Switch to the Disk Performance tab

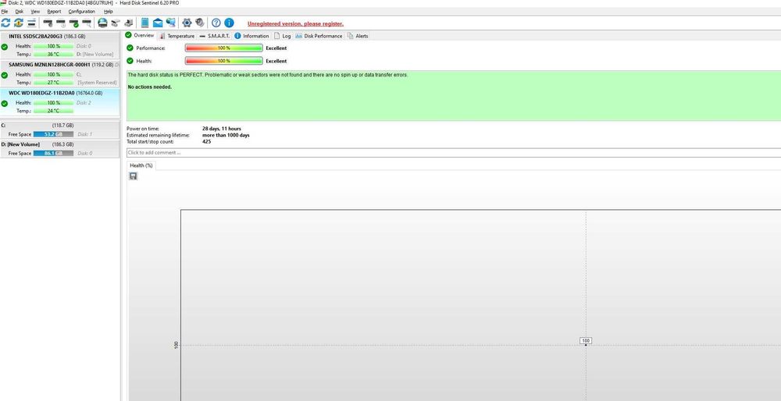click(x=319, y=36)
